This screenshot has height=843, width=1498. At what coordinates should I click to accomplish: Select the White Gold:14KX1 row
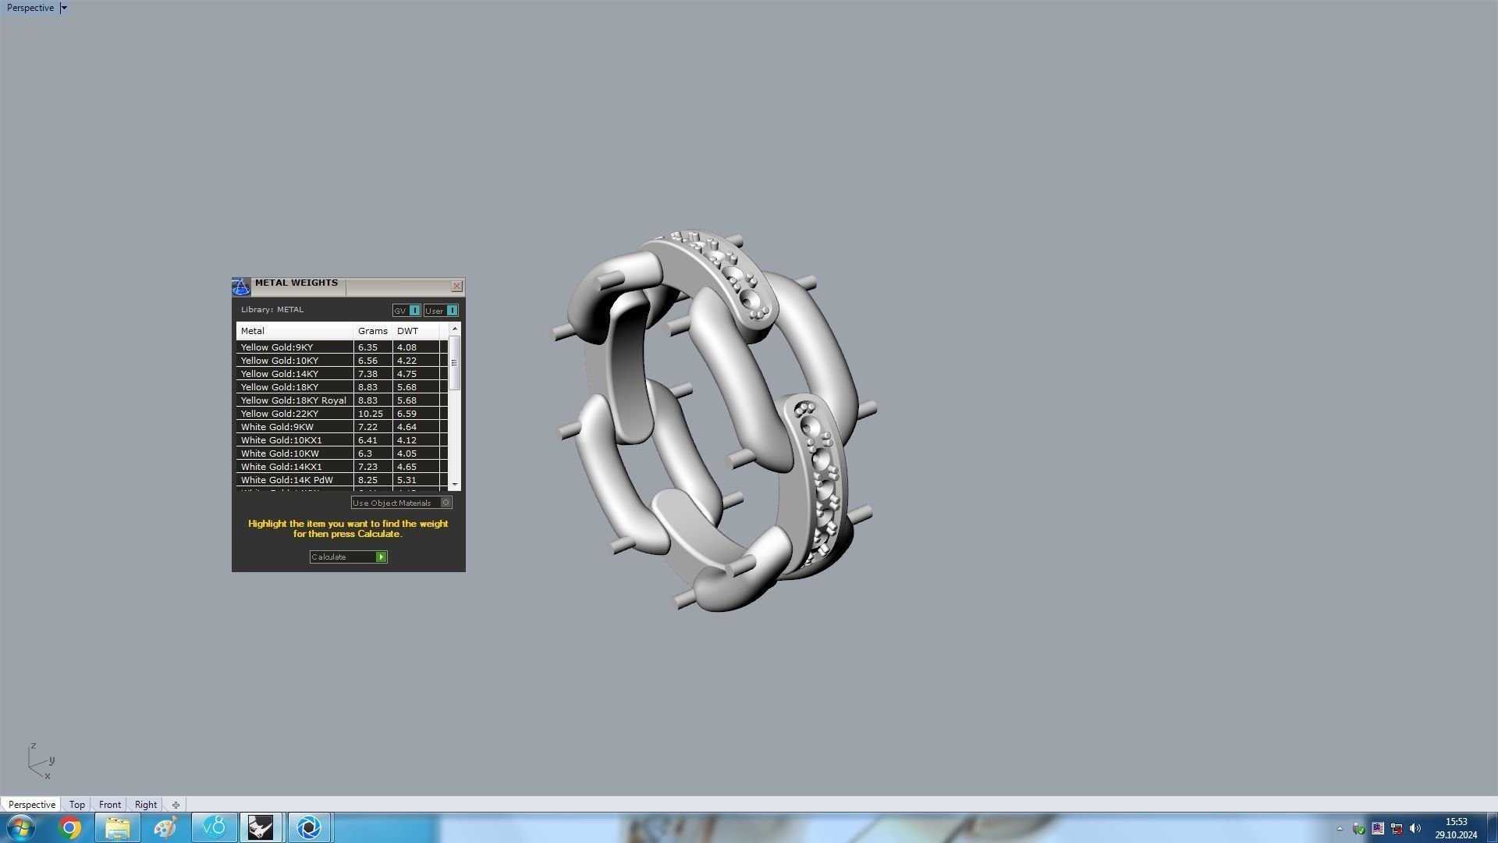342,467
